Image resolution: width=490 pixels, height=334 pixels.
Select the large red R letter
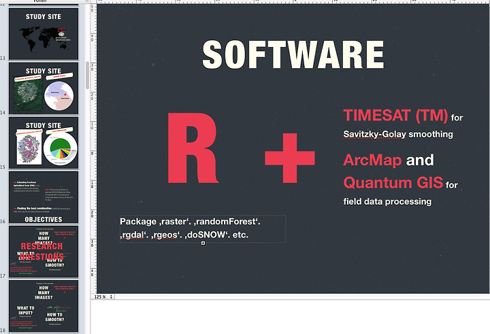[193, 148]
